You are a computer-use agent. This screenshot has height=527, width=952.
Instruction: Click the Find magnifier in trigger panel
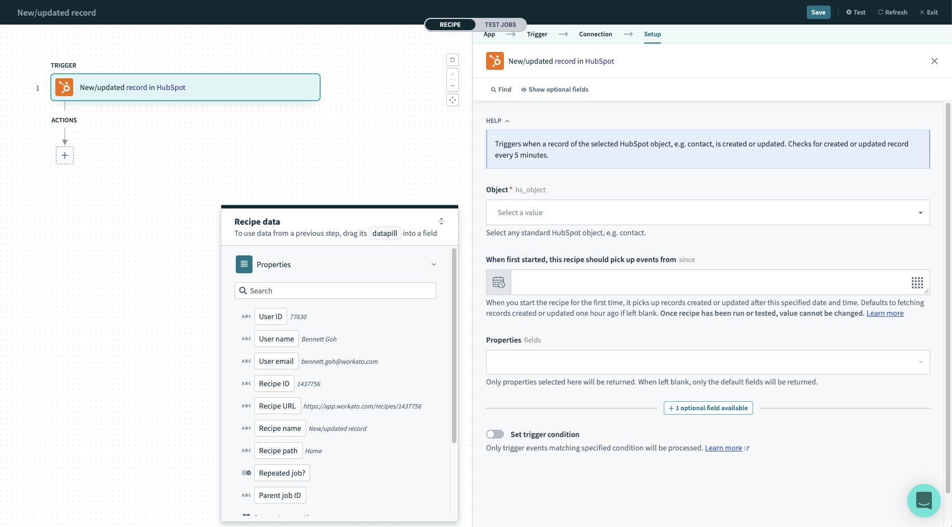tap(500, 89)
